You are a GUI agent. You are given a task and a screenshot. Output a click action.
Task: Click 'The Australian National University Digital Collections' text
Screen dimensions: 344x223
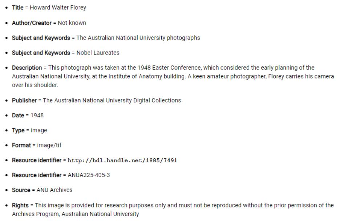112,100
